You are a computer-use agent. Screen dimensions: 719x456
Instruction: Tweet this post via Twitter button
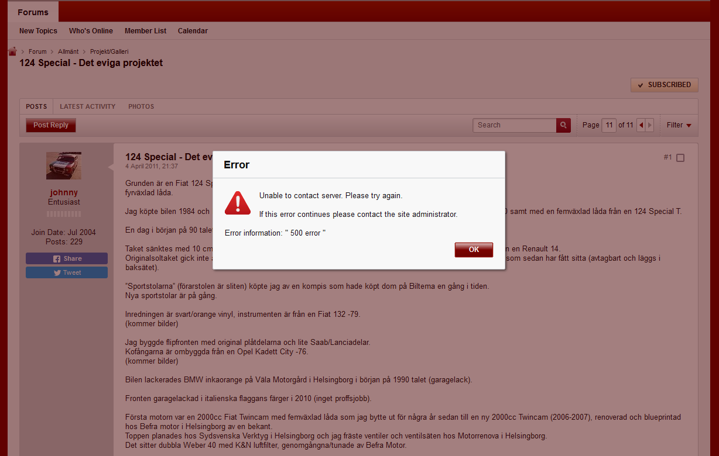click(x=67, y=272)
